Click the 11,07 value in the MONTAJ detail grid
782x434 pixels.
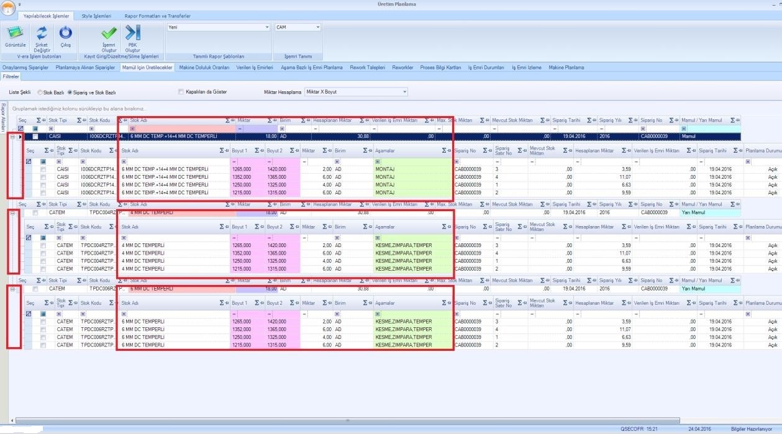(625, 177)
